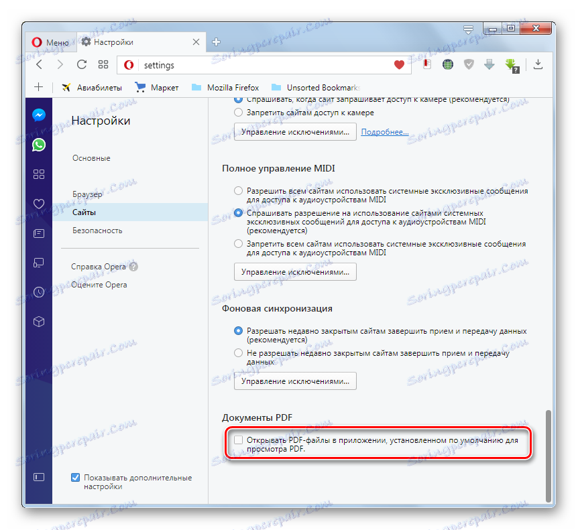This screenshot has width=578, height=530.
Task: Select radio button forbidding MIDI exclusive messages
Action: [x=238, y=243]
